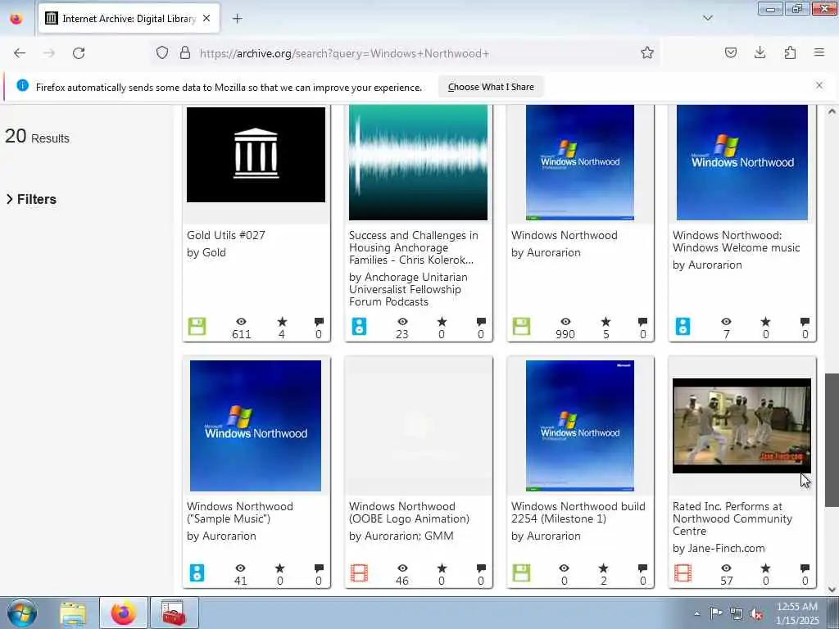Viewport: 839px width, 629px height.
Task: Focus the archive.org address bar
Action: click(406, 53)
